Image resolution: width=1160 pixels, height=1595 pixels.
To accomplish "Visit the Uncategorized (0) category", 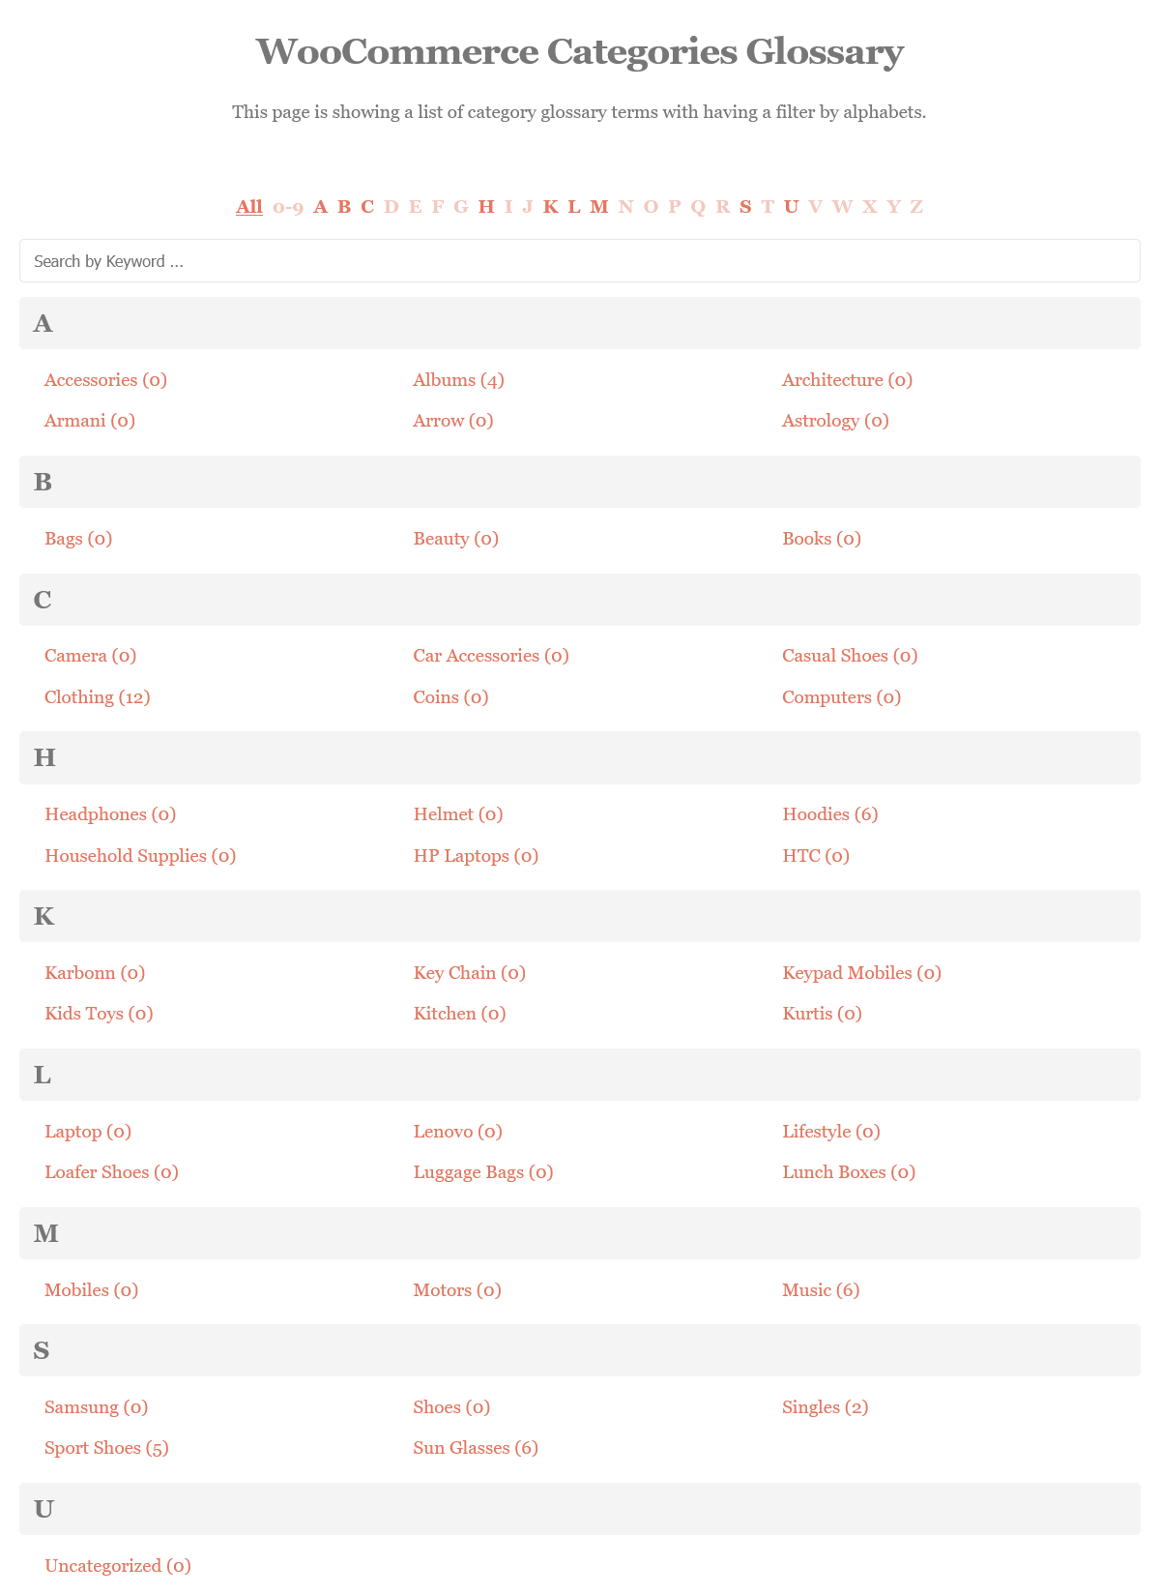I will coord(117,1566).
